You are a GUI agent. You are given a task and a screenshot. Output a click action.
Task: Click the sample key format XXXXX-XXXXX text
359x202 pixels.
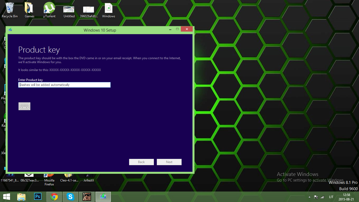point(75,70)
